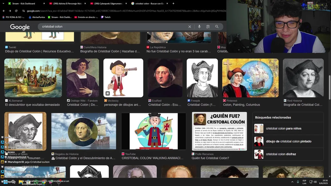Close the Stream - Kick Dashboard tab
The height and width of the screenshot is (186, 331).
pyautogui.click(x=44, y=4)
